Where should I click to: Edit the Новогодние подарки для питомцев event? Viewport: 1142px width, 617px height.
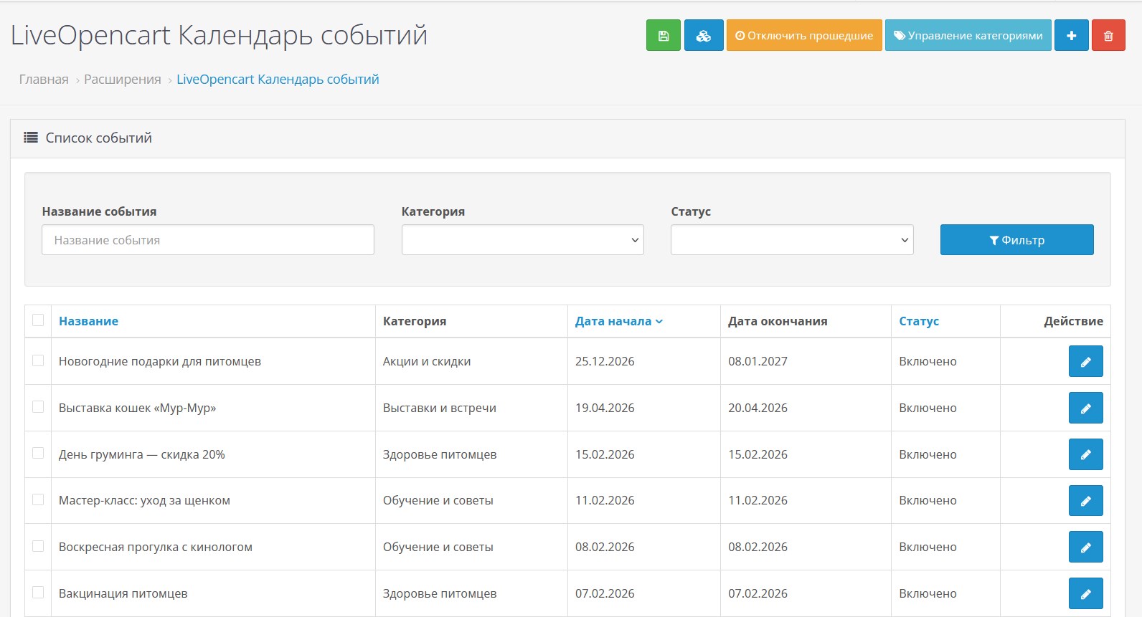tap(1085, 362)
